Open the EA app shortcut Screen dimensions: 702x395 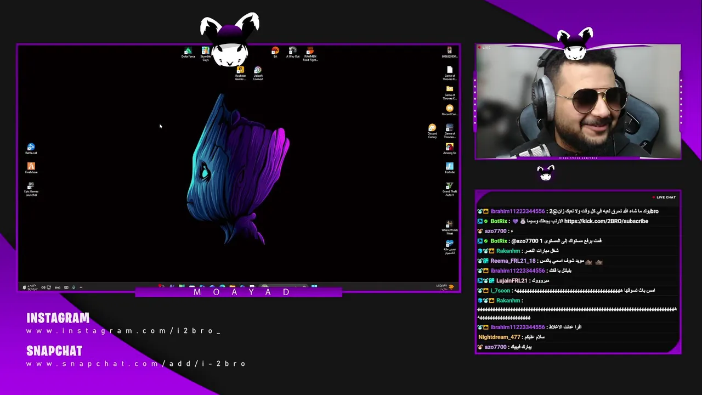click(x=275, y=53)
